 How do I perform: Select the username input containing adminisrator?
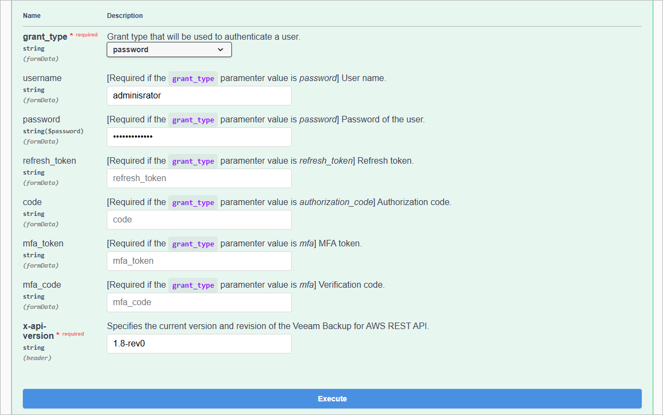(x=199, y=96)
